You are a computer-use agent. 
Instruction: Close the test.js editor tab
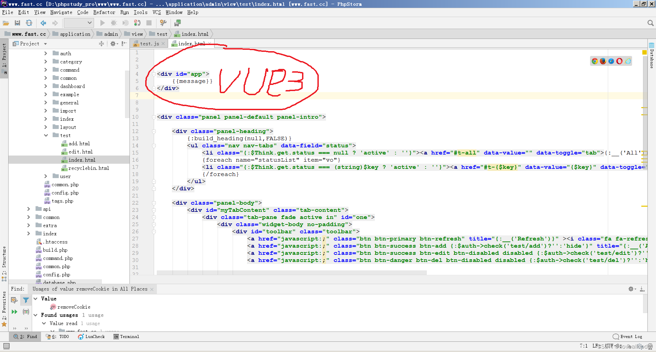pyautogui.click(x=163, y=44)
